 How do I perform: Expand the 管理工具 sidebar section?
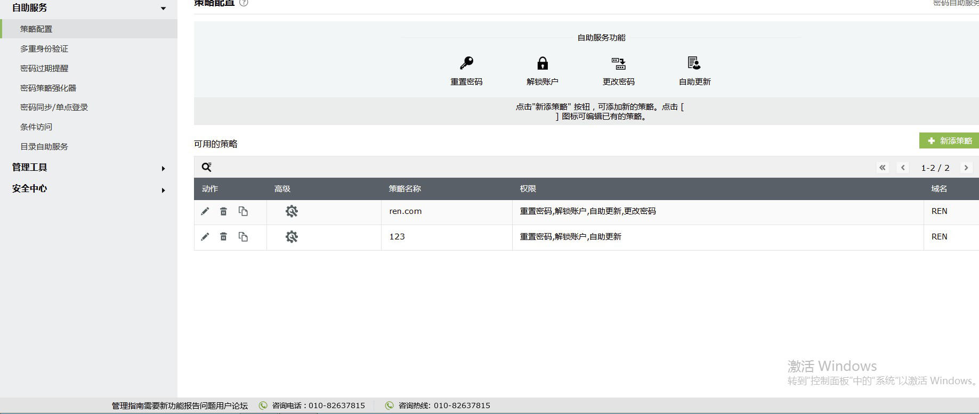point(163,169)
